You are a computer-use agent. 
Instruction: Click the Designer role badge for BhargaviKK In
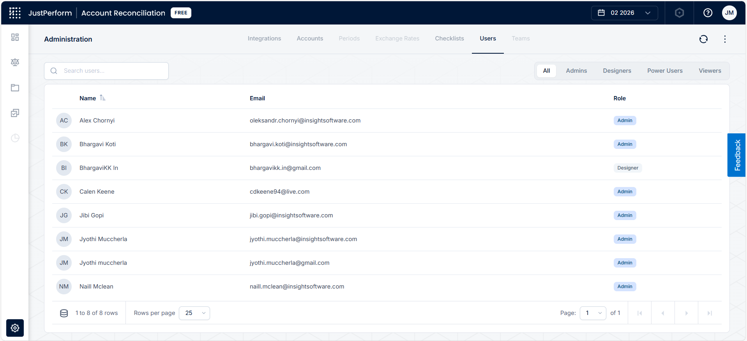tap(628, 168)
